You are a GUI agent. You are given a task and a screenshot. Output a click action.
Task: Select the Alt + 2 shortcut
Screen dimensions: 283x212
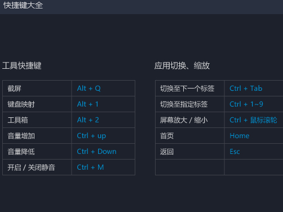point(88,120)
